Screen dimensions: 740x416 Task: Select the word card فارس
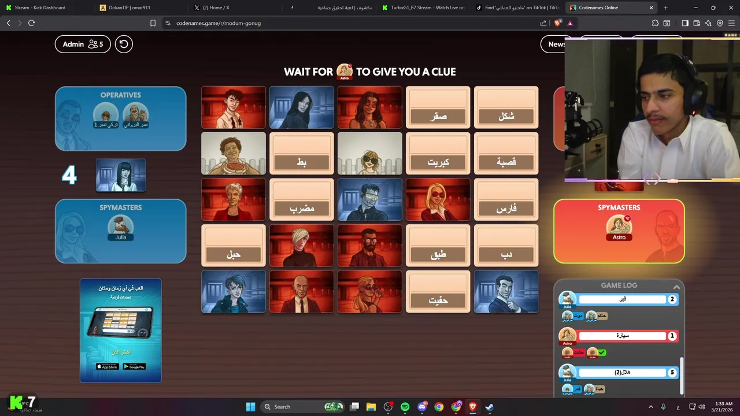pyautogui.click(x=506, y=199)
